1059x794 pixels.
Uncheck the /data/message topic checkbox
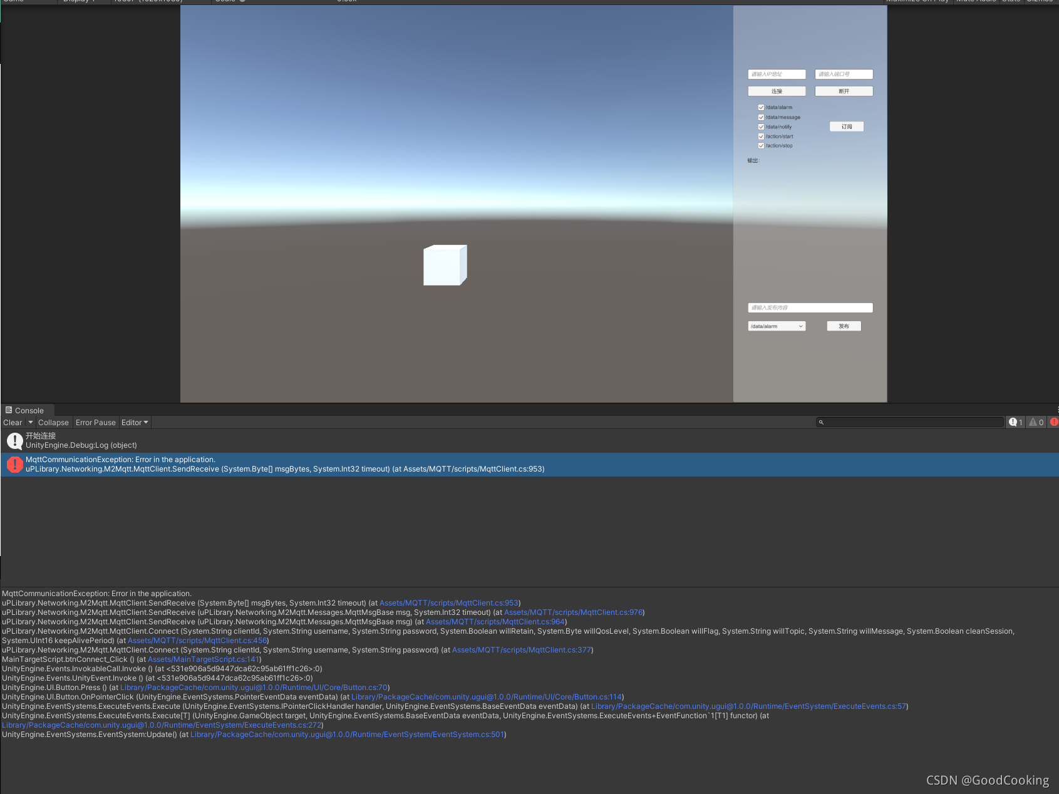[761, 117]
